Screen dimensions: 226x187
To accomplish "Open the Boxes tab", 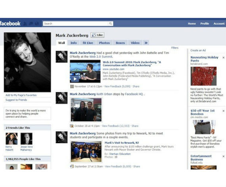I will point(120,43).
